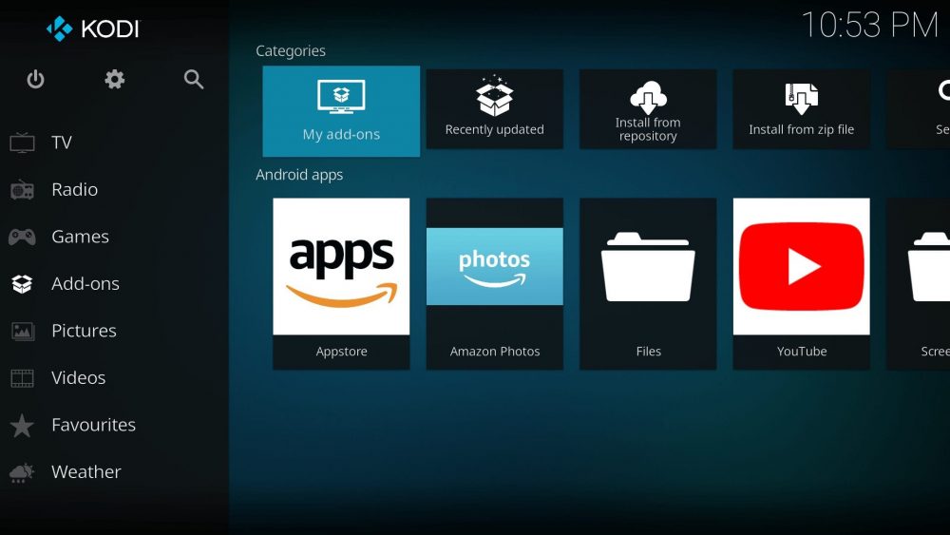Open the Recently updated category tile
This screenshot has width=950, height=535.
point(494,109)
